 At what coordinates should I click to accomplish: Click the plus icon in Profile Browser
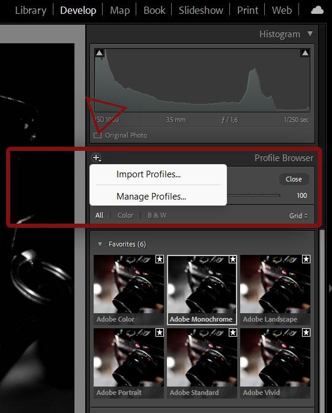pyautogui.click(x=96, y=158)
